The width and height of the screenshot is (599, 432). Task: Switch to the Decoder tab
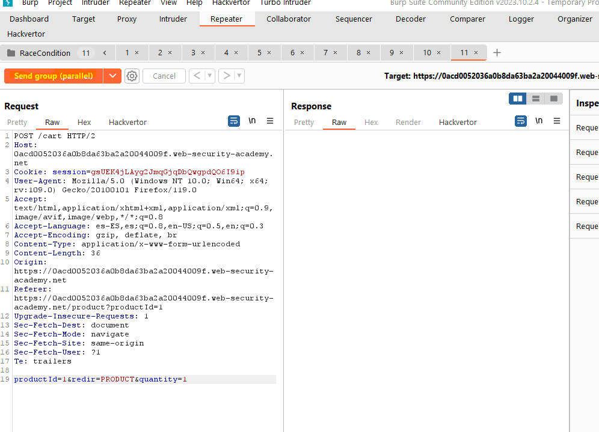coord(411,19)
